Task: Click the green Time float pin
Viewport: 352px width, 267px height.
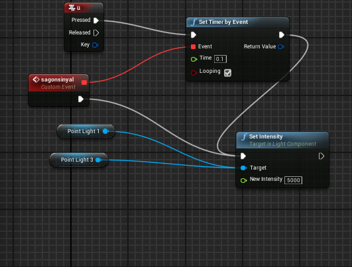Action: [x=194, y=59]
